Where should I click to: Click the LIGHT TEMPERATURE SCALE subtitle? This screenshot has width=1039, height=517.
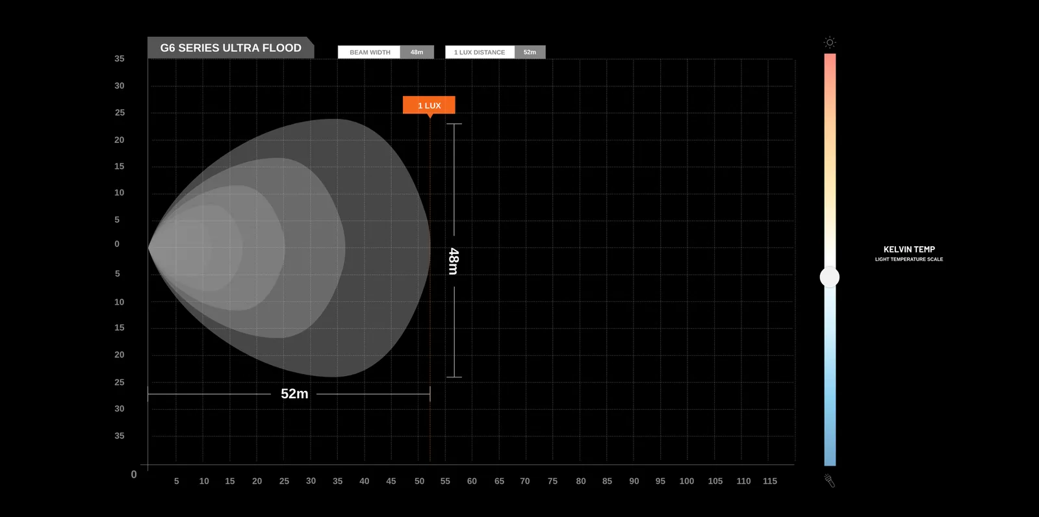[908, 259]
